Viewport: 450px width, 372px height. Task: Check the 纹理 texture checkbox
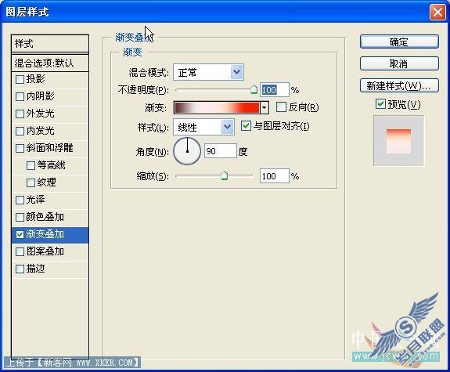(x=31, y=183)
